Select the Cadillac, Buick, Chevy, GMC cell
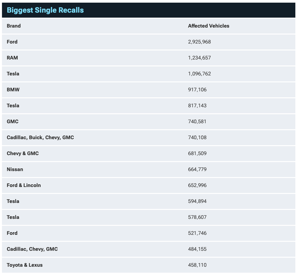This screenshot has height=276, width=298. (x=40, y=137)
